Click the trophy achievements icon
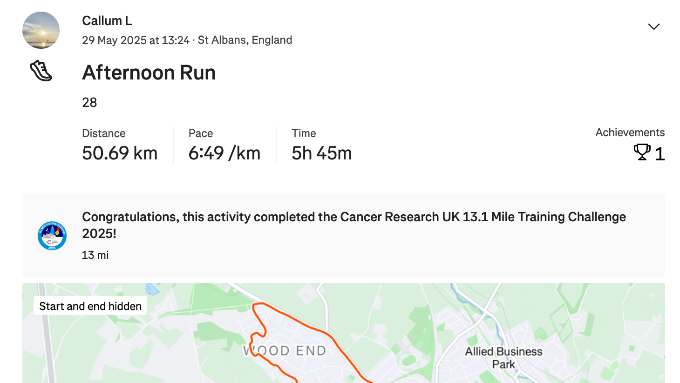Image resolution: width=680 pixels, height=383 pixels. (x=642, y=152)
